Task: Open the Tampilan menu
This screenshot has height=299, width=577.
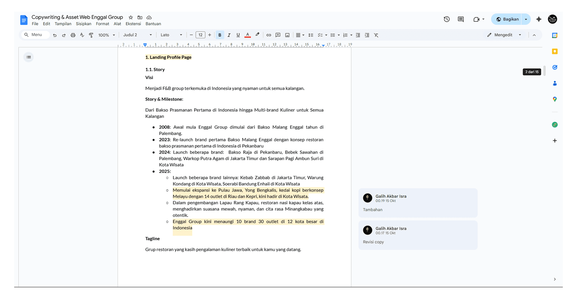Action: pyautogui.click(x=63, y=24)
